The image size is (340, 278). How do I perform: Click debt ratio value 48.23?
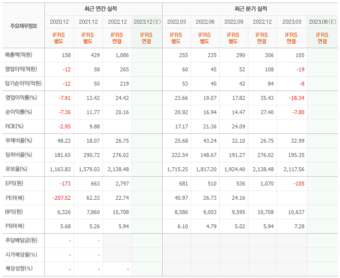[x=64, y=141]
